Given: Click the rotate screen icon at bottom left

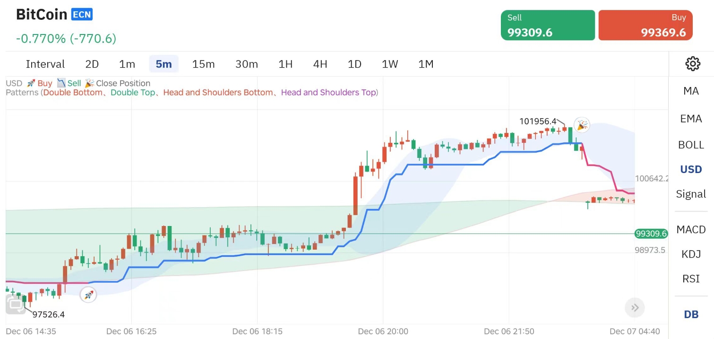Looking at the screenshot, I should point(15,305).
